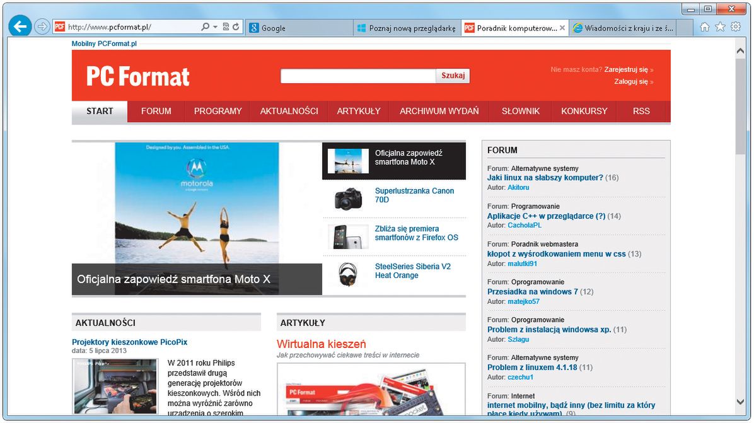Screen dimensions: 754x423
Task: Switch to the Poznaj nową przeglądarkę tab
Action: tap(407, 28)
